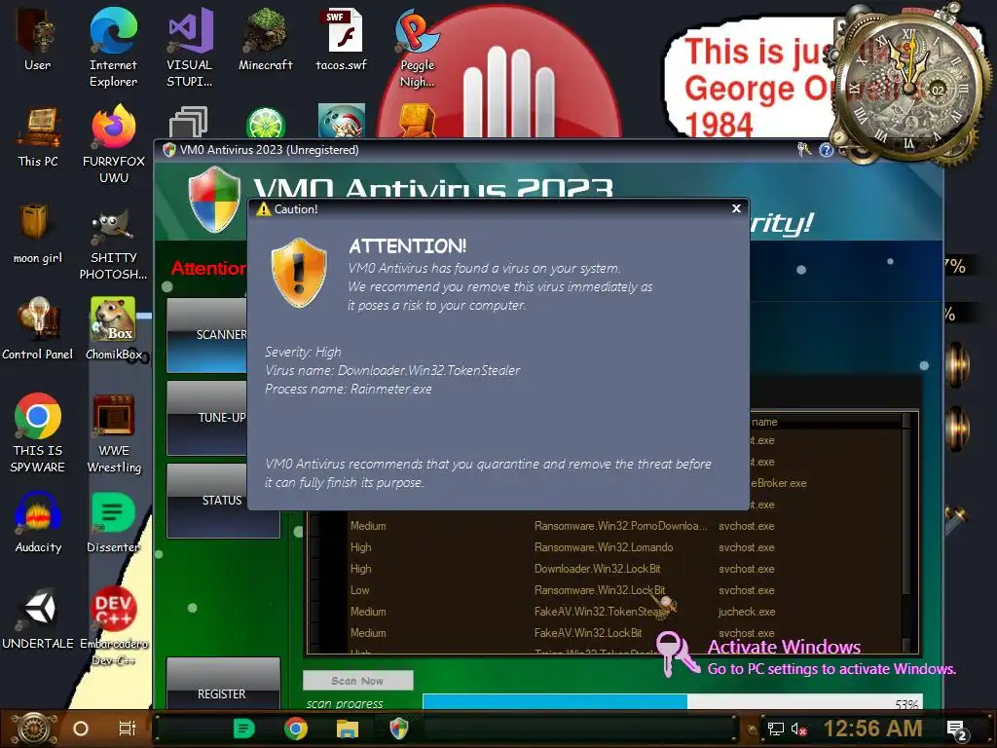Launch the Minecraft desktop shortcut
This screenshot has height=748, width=997.
pyautogui.click(x=265, y=39)
